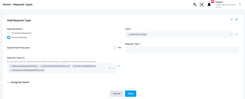The width and height of the screenshot is (245, 99).
Task: Open the search magnifier icon
Action: click(195, 5)
